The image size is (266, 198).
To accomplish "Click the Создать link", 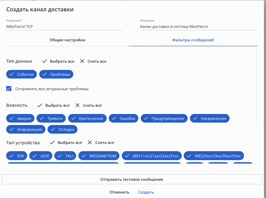I will pyautogui.click(x=146, y=192).
